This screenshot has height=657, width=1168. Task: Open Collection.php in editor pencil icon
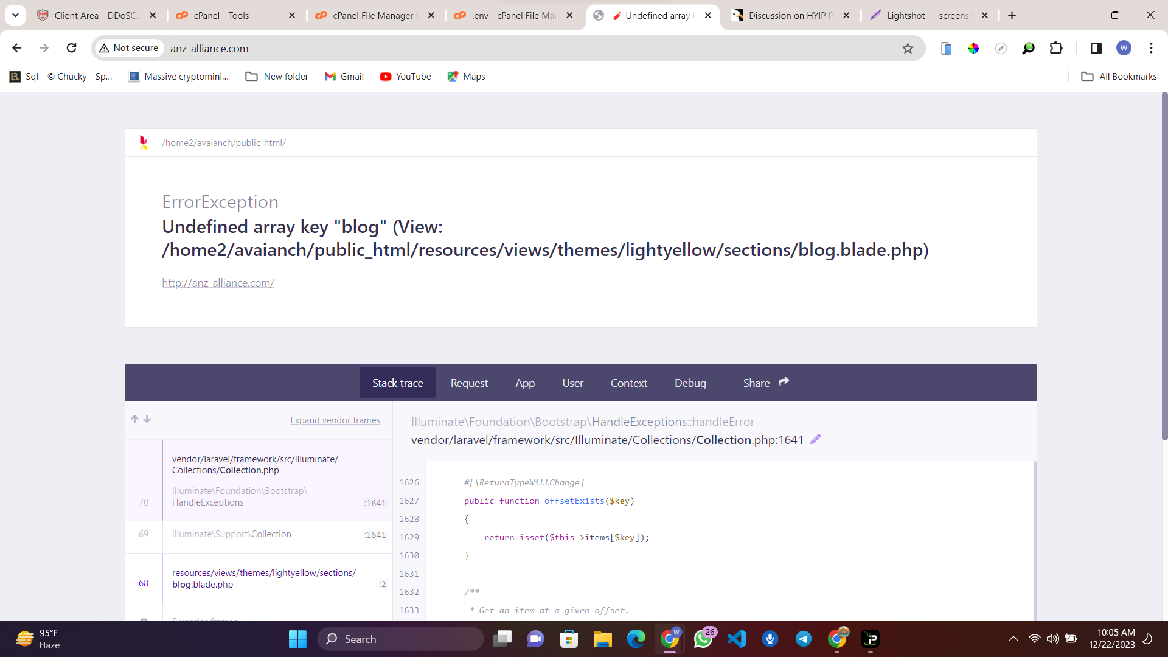(816, 439)
